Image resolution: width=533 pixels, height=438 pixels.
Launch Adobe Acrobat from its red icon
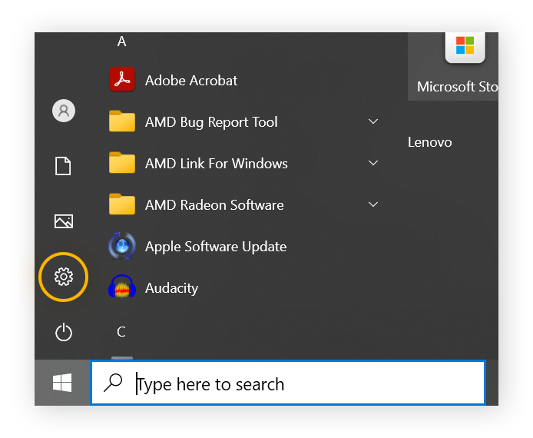[x=122, y=79]
